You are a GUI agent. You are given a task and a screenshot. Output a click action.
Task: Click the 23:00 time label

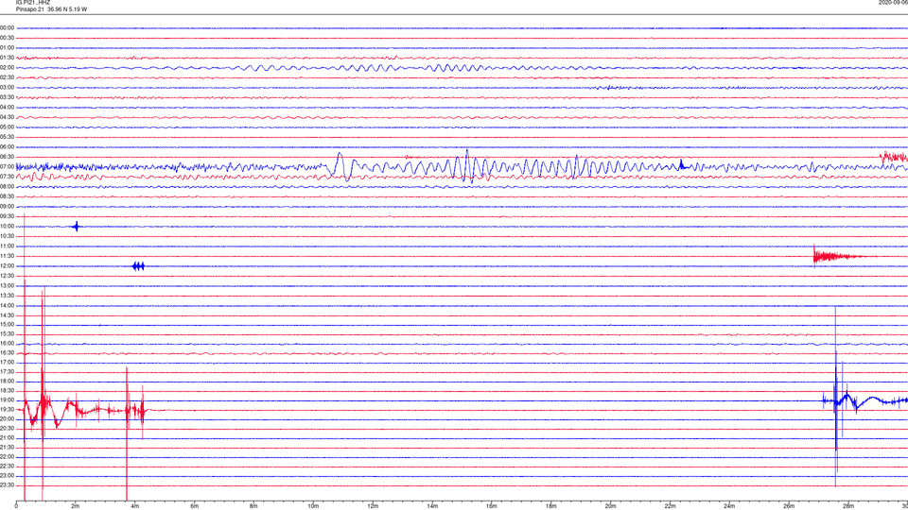pos(7,475)
